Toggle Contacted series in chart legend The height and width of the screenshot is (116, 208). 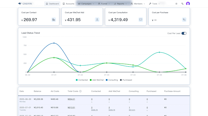(82, 80)
